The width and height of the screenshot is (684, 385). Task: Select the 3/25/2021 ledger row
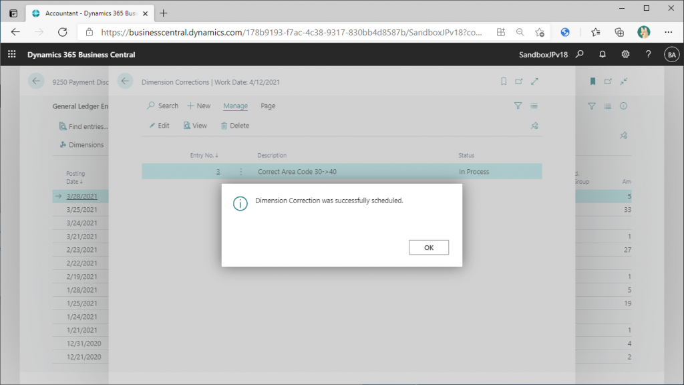[81, 209]
